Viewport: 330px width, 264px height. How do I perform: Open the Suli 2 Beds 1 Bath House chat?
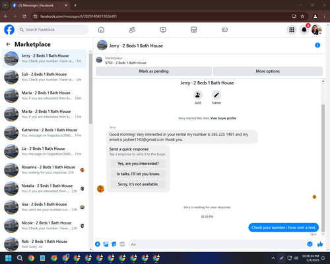(x=44, y=77)
